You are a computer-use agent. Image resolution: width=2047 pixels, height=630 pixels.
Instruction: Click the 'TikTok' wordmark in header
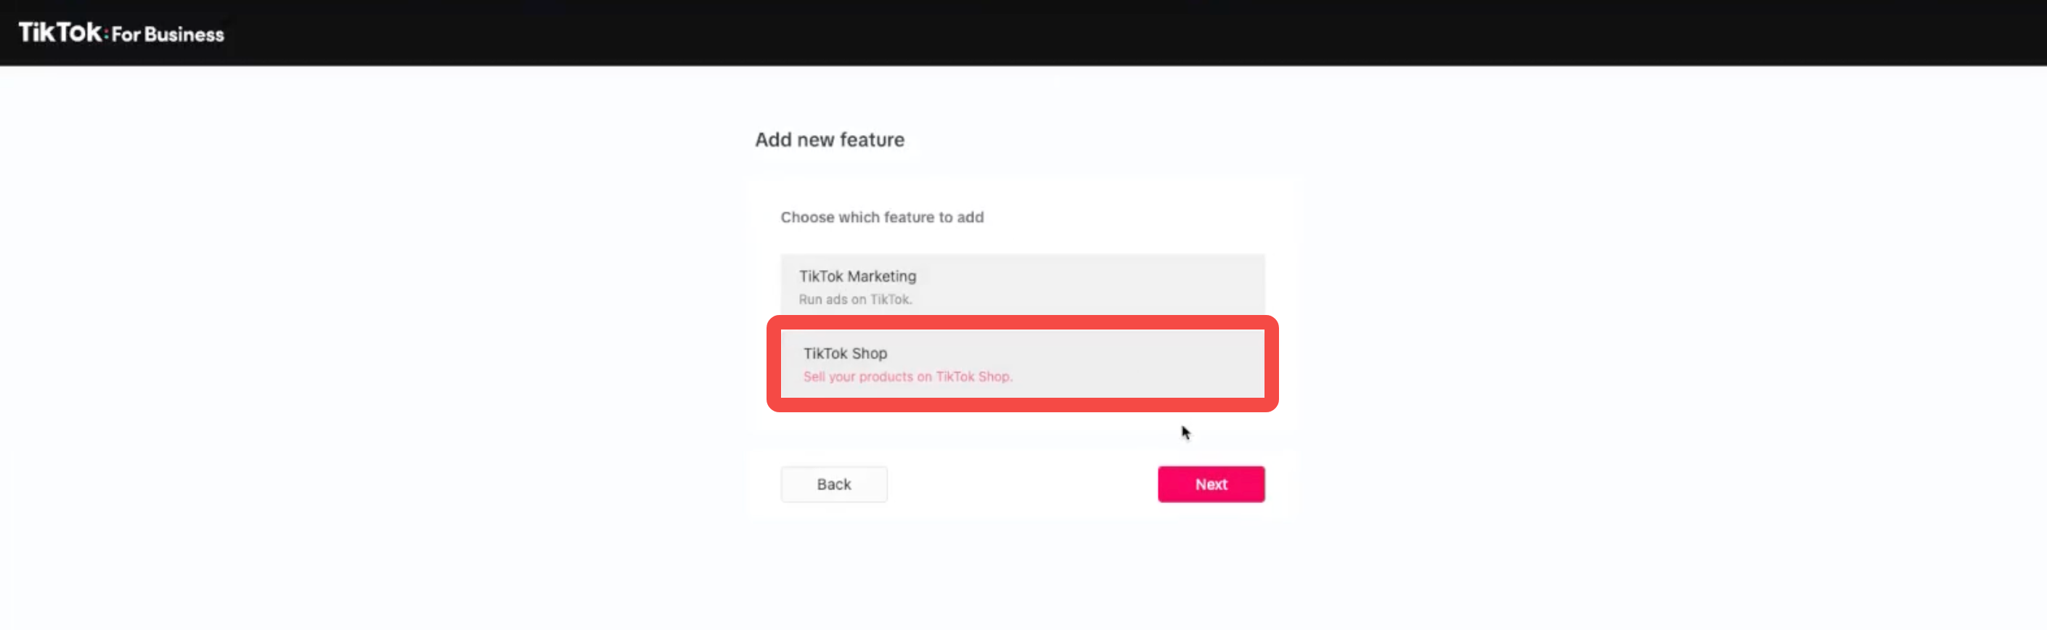click(60, 32)
